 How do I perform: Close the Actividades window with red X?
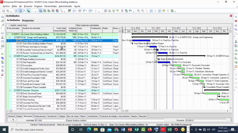pos(231,16)
